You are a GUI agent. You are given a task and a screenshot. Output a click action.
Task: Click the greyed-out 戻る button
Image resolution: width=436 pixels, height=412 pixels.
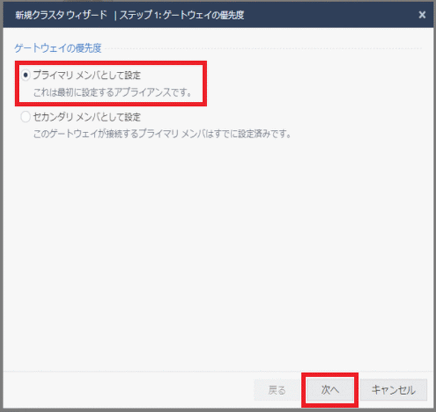[276, 390]
